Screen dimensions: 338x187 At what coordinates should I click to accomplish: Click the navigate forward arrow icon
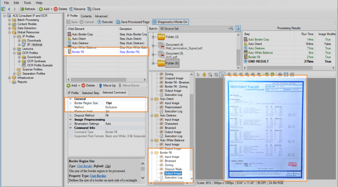(15, 9)
